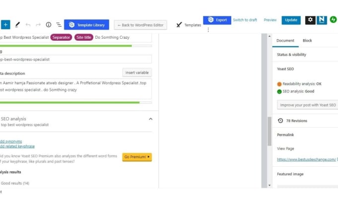Select the Separator variable tag
Image resolution: width=338 pixels, height=211 pixels.
point(61,37)
